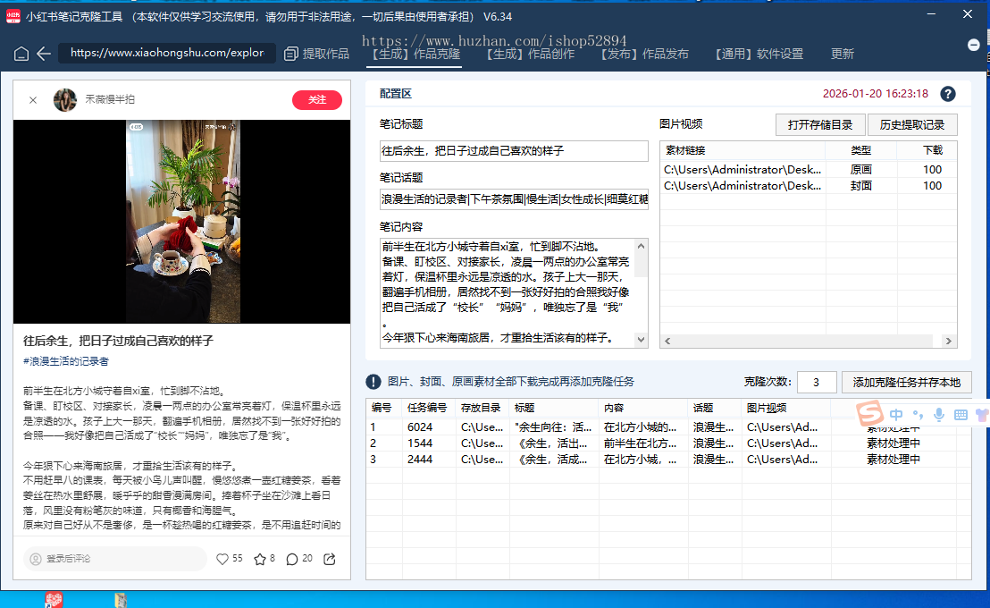Toggle Sogou Chinese 中 mode
Screen dimensions: 990x608
coord(896,415)
